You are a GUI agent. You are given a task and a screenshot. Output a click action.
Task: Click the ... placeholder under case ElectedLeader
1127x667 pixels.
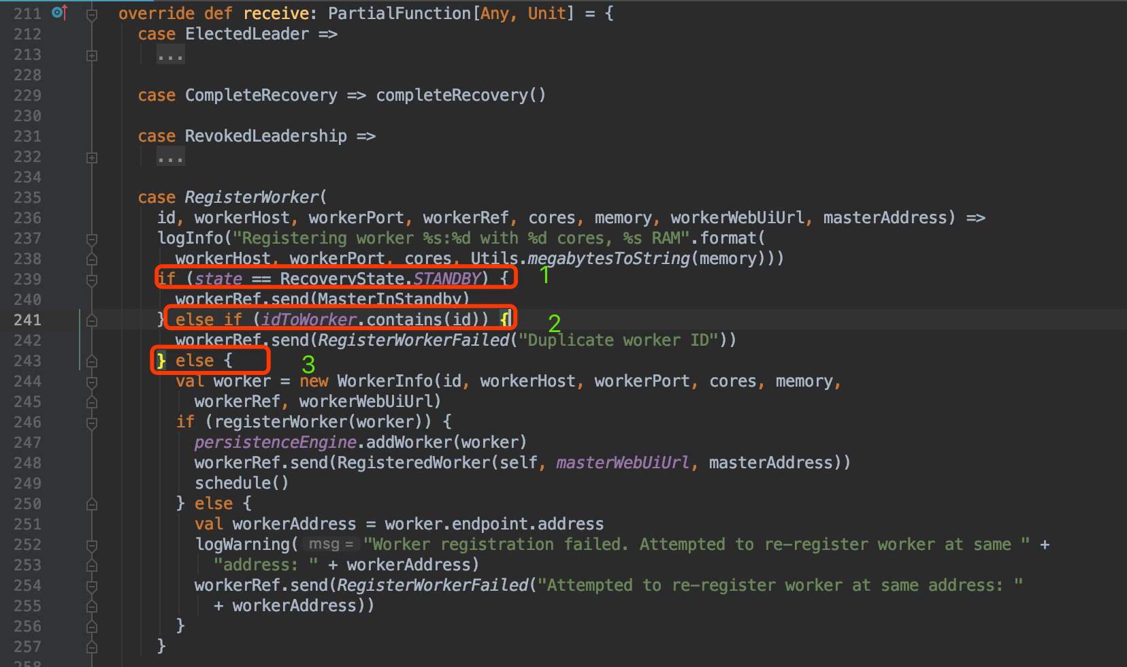[169, 54]
